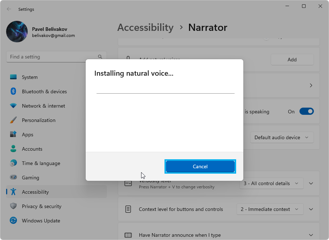The image size is (329, 240).
Task: Cancel the natural voice installation
Action: tap(200, 166)
